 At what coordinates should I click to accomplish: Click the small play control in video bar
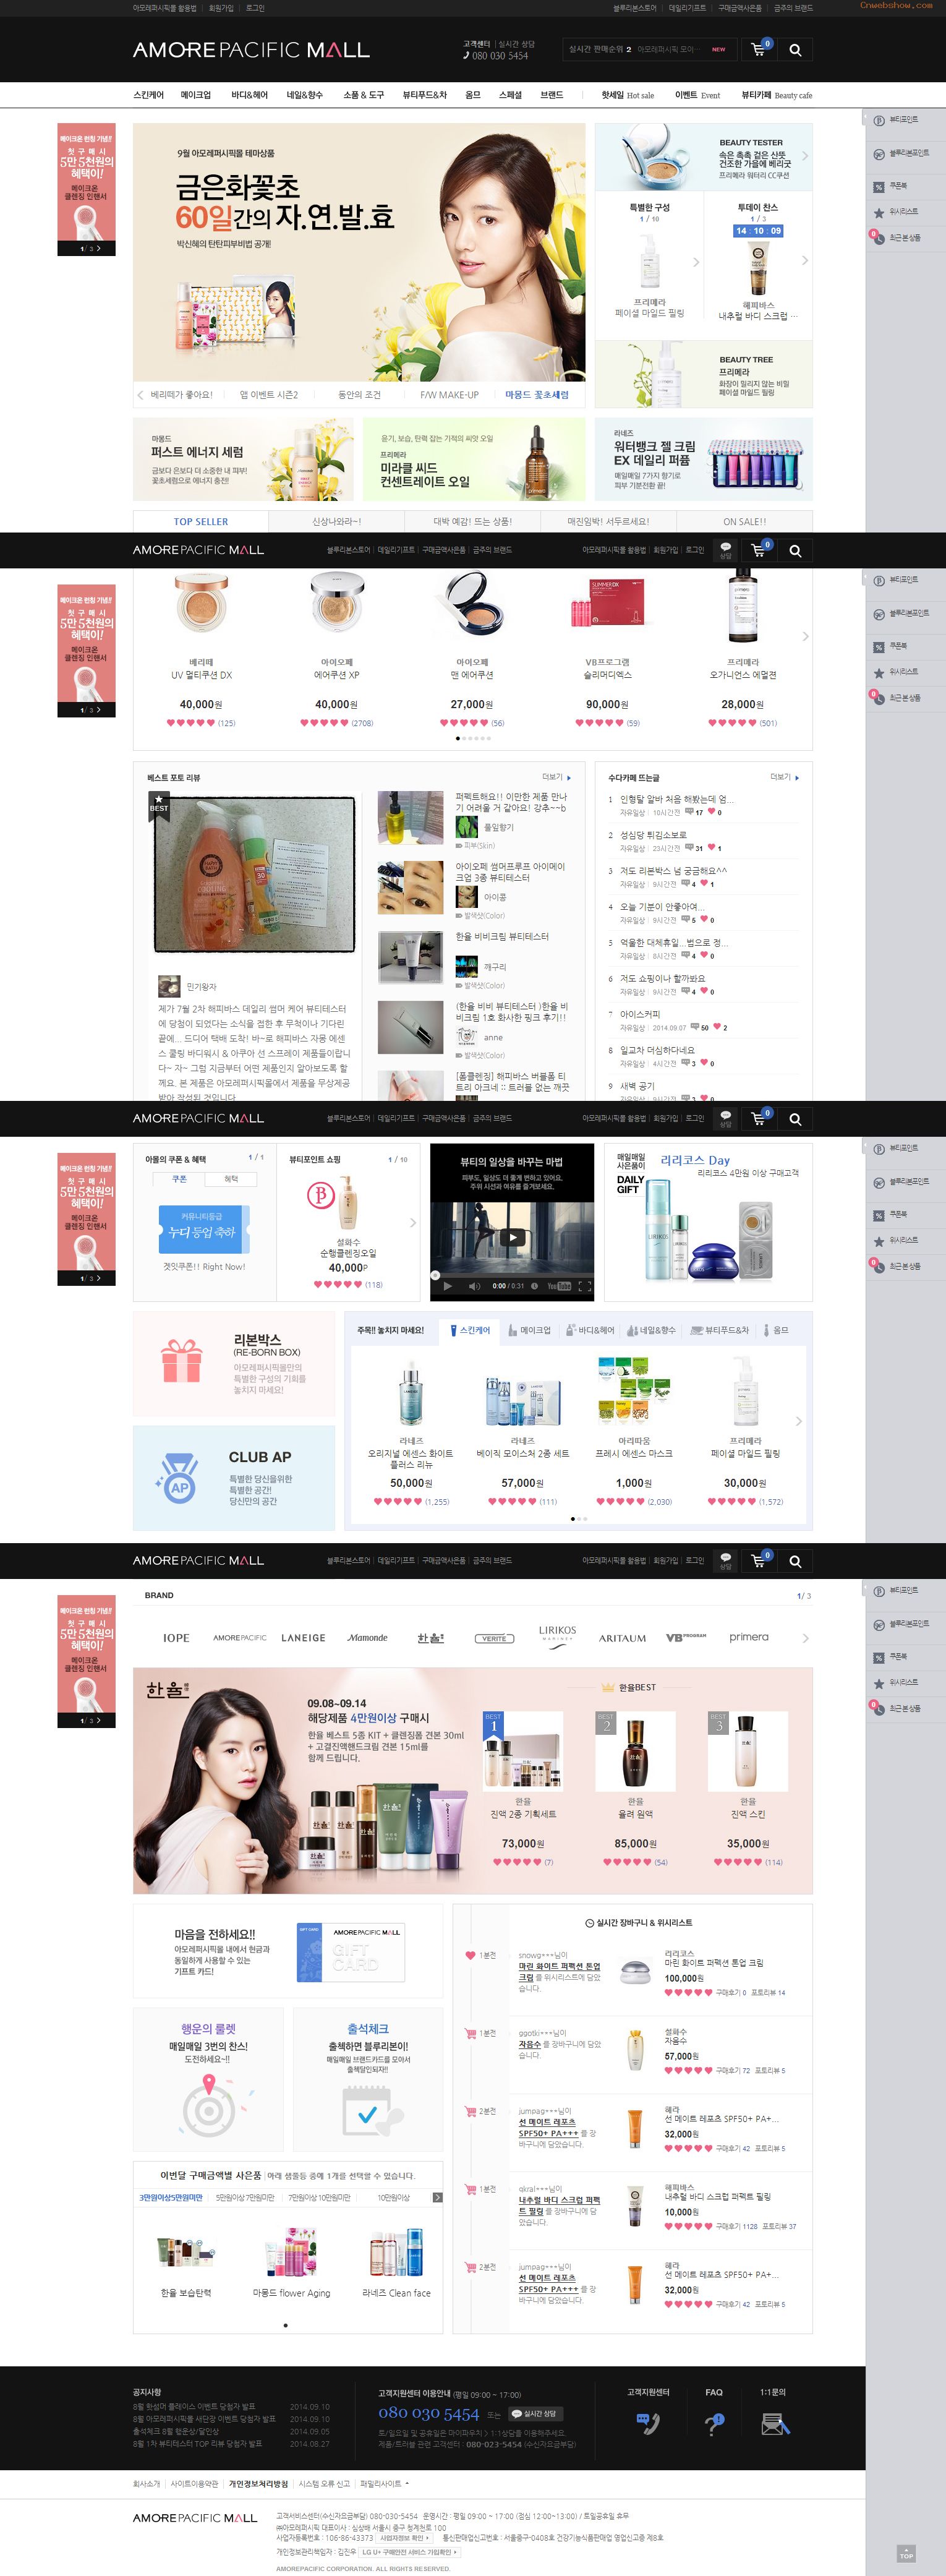[447, 1286]
